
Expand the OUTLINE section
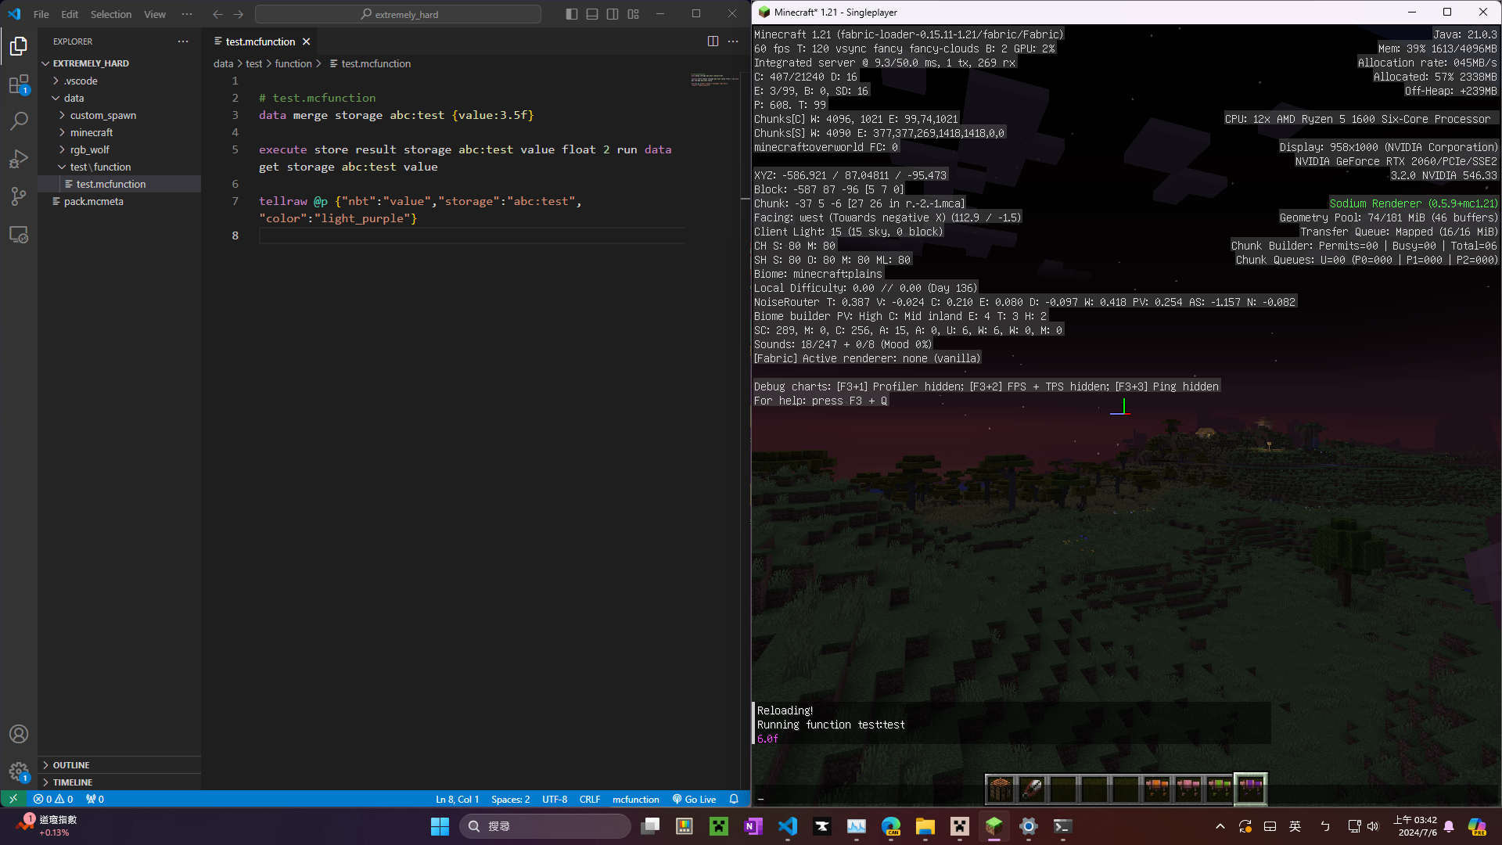71,765
